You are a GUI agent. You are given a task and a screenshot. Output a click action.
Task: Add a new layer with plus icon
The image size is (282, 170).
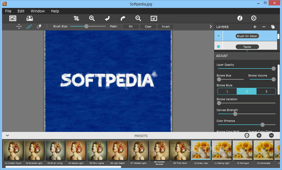click(255, 27)
